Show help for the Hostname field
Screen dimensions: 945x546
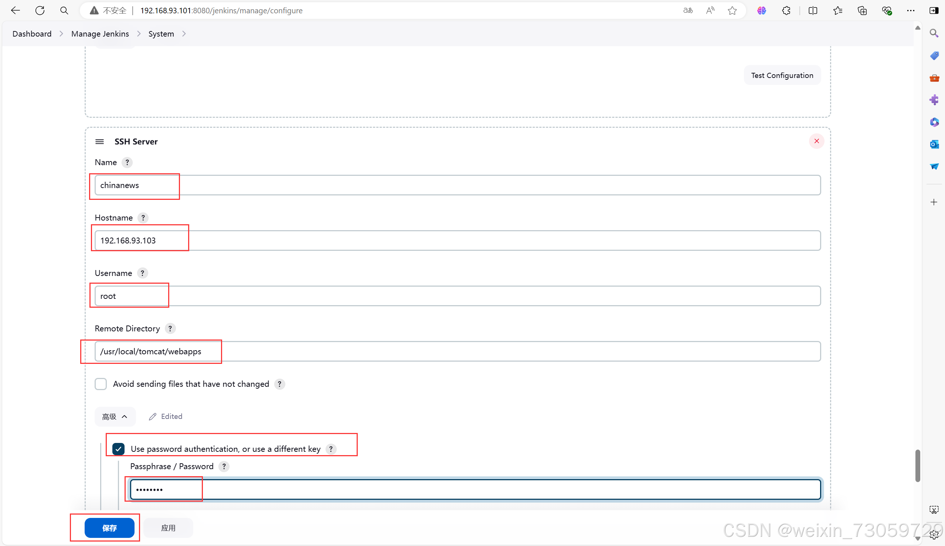tap(143, 218)
